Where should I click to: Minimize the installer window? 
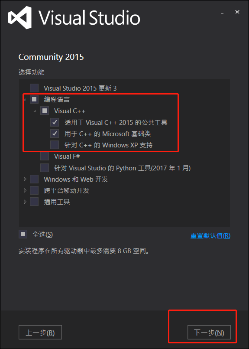(222, 13)
